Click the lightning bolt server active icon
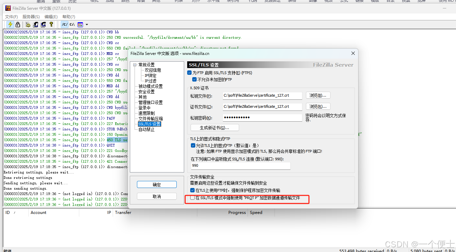This screenshot has height=252, width=456. [10, 25]
